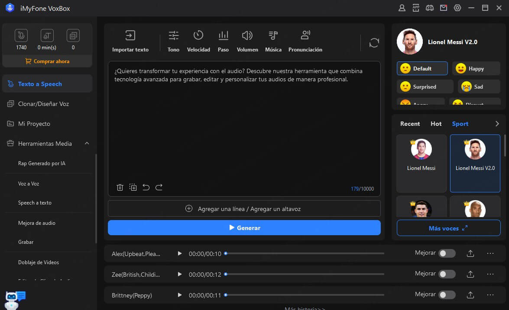Click the refresh icon beside the toolbar
This screenshot has width=509, height=310.
(374, 43)
